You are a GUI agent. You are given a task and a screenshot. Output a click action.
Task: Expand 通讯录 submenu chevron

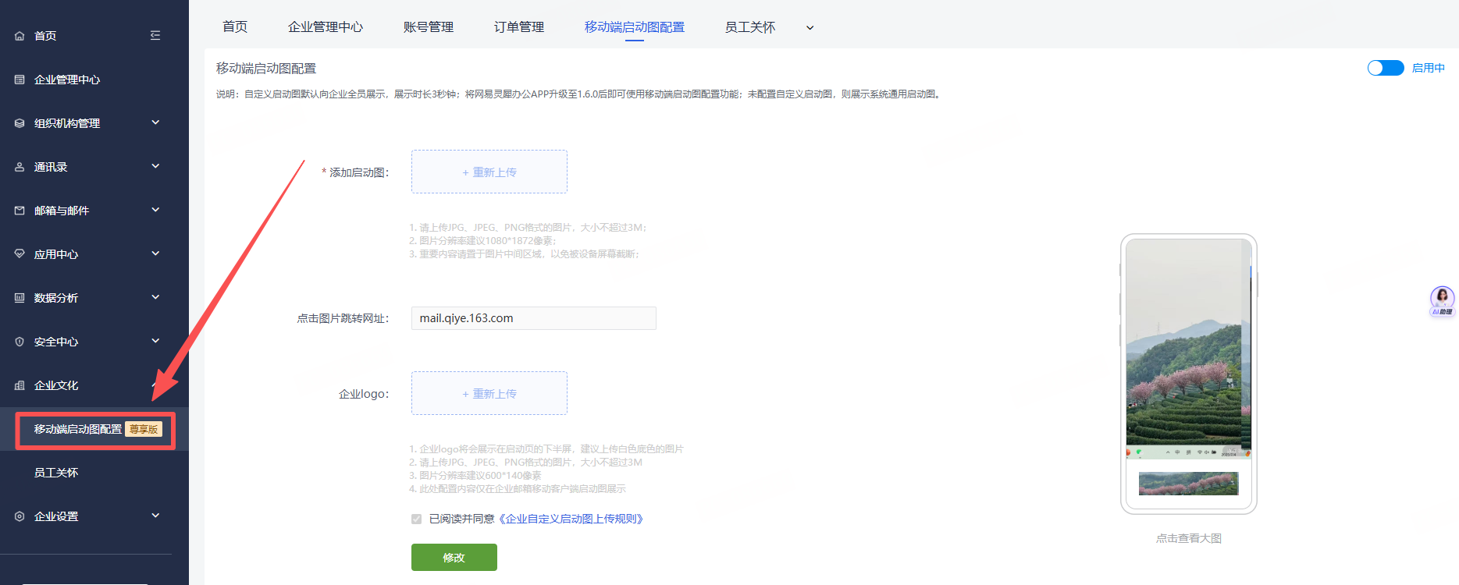155,166
